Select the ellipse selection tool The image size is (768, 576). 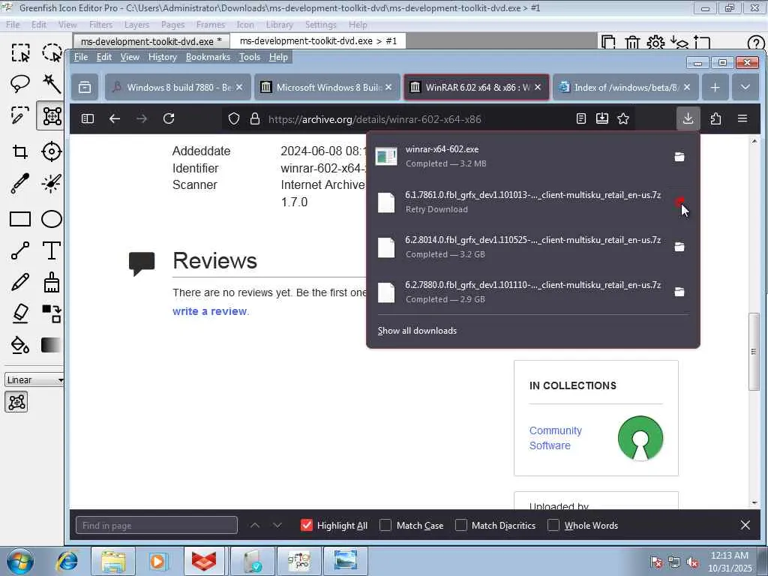click(52, 53)
